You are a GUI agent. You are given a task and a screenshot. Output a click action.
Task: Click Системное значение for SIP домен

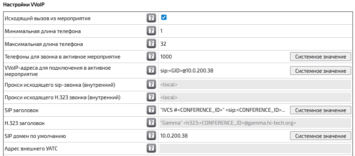320,136
